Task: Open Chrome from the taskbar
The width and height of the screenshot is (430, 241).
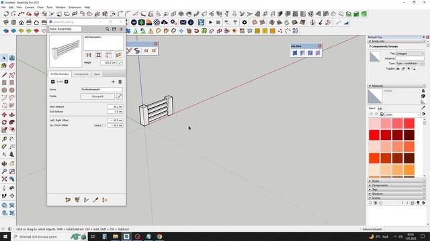Action: tap(159, 236)
